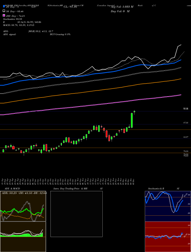Click the 'Day Vol: 0 M' label
This screenshot has height=252, width=191.
click(120, 11)
